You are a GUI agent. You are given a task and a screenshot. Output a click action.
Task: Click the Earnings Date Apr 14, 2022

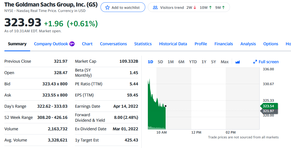126,106
